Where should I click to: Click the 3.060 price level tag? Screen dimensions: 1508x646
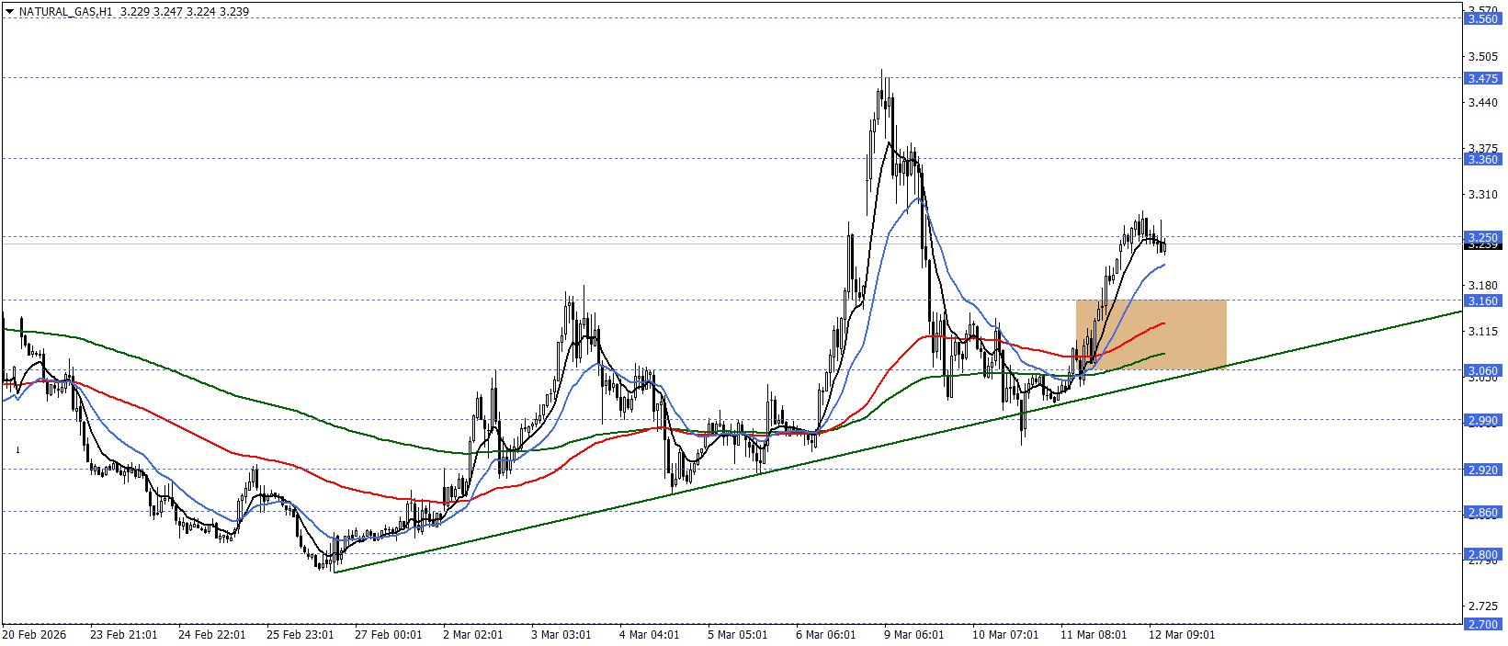[x=1482, y=371]
